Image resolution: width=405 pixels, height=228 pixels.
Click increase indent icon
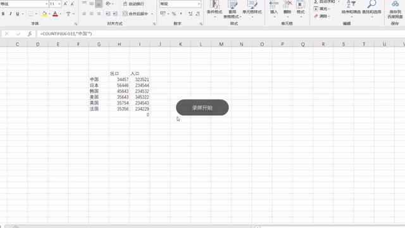coord(115,14)
